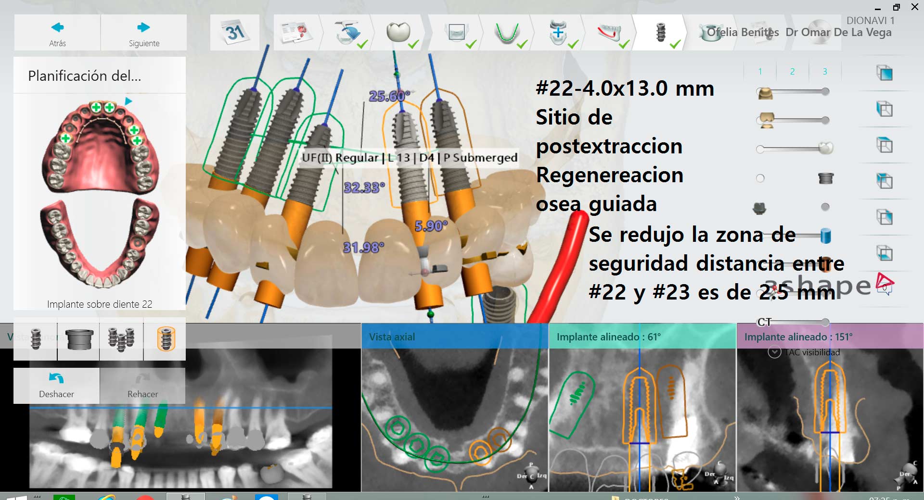Switch to top view cube icon
The width and height of the screenshot is (924, 500).
pos(884,145)
